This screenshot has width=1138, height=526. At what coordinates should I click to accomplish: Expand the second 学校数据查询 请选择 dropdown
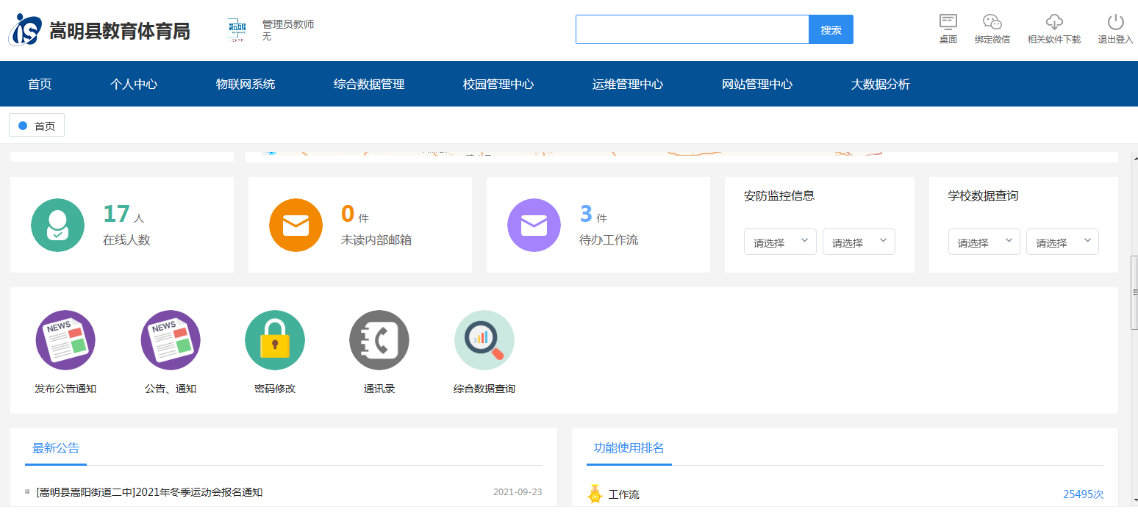coord(1062,241)
